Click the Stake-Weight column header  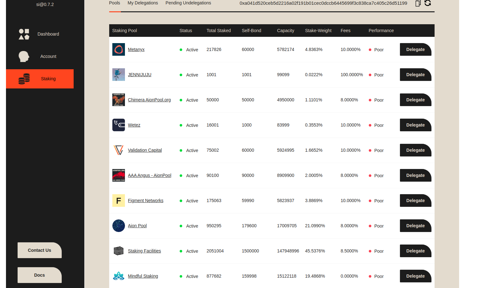[318, 31]
